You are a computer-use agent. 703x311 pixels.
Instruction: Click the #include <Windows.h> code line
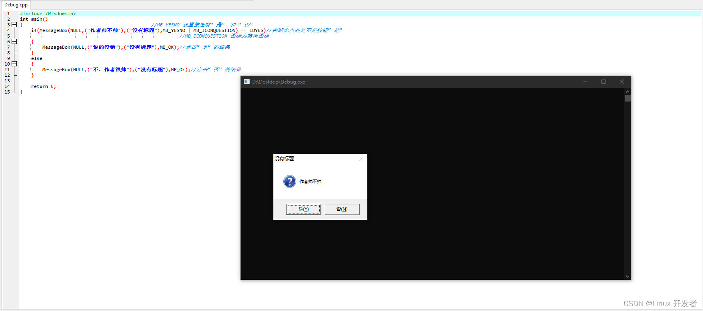point(48,14)
